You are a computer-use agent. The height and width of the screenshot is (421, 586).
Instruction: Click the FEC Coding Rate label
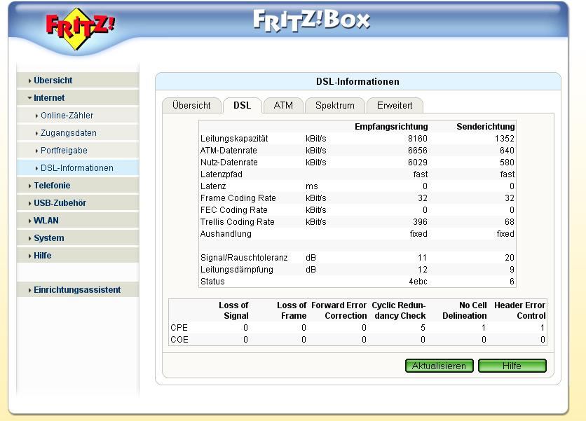point(234,210)
